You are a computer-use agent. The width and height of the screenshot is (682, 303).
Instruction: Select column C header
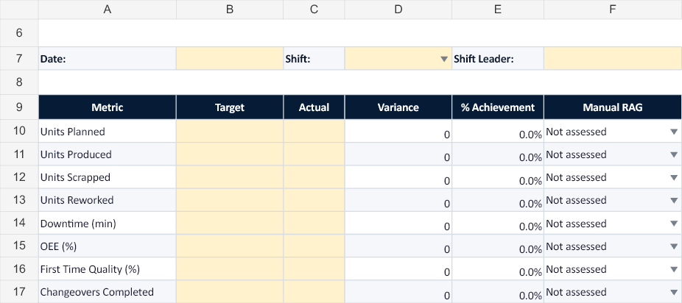(x=314, y=10)
